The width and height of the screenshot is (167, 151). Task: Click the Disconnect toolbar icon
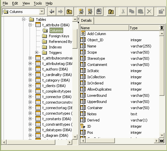(90, 11)
